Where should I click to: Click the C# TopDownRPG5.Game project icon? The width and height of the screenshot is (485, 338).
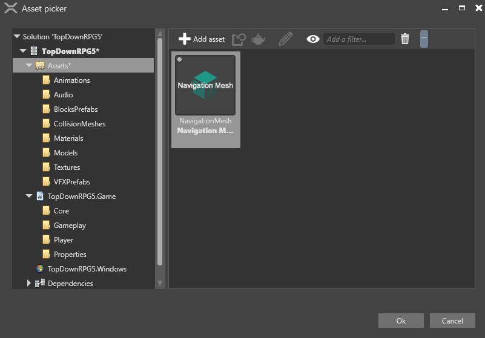click(x=40, y=197)
